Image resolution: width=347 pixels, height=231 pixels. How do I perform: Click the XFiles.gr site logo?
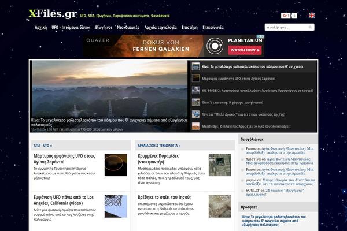coord(53,14)
